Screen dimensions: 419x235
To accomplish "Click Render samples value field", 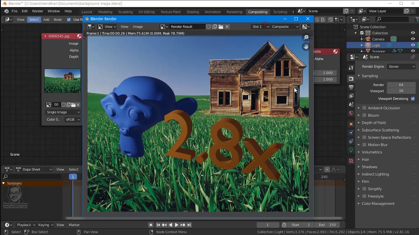I will coord(401,85).
